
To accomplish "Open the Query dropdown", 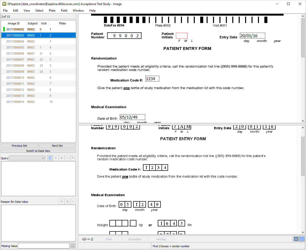I will click(x=27, y=158).
